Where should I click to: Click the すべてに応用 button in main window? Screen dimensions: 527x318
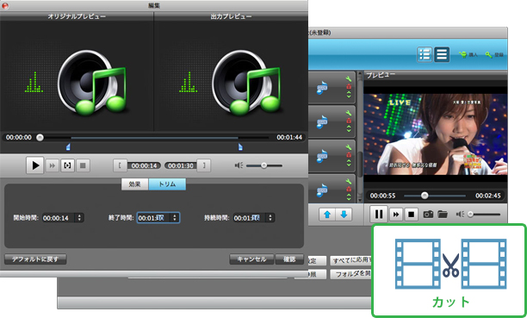point(351,260)
